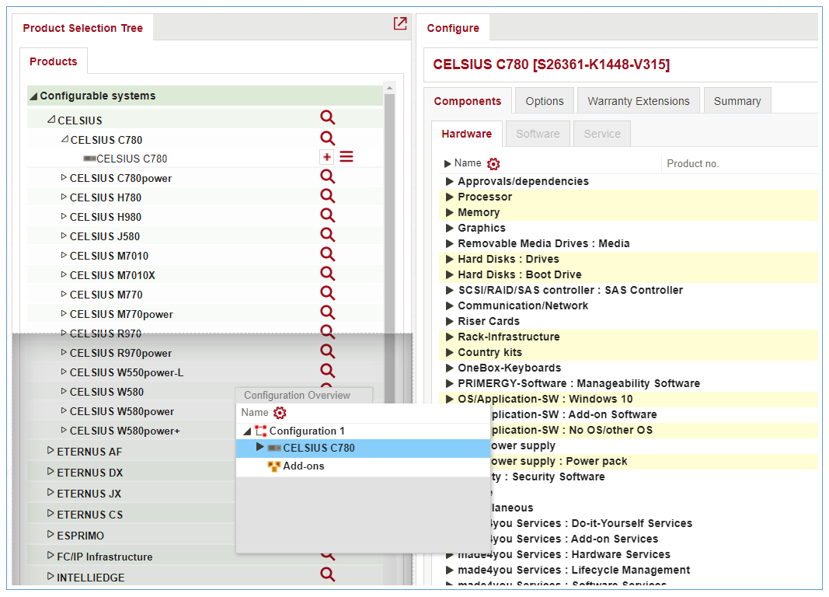
Task: Click the scroll-up arrow of the product tree
Action: coord(390,88)
